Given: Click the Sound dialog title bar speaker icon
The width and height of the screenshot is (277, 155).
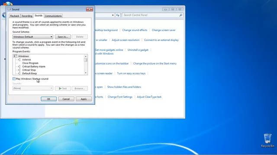Looking at the screenshot, I should (x=9, y=9).
